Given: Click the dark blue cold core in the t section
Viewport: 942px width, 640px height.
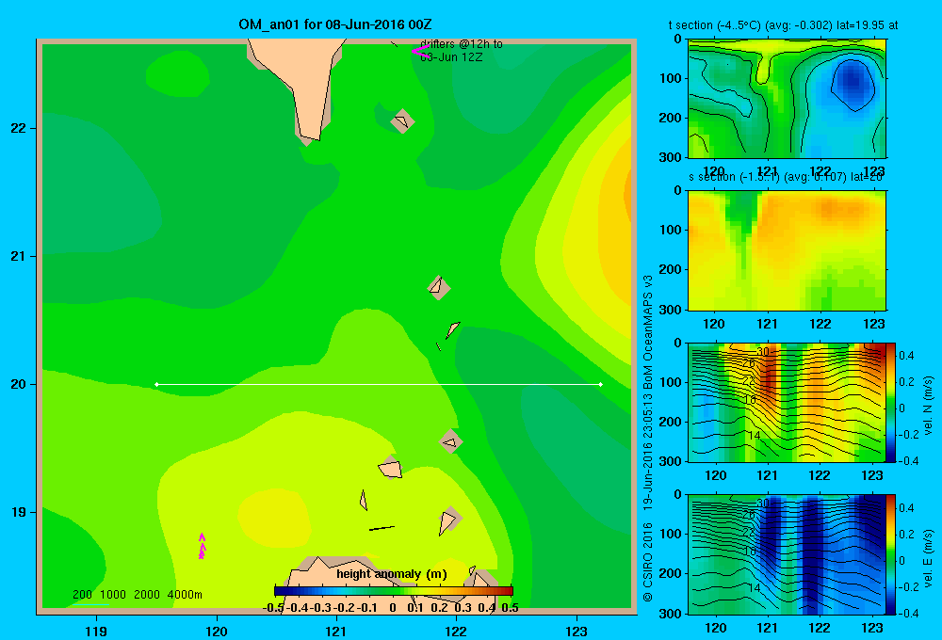Looking at the screenshot, I should [853, 84].
